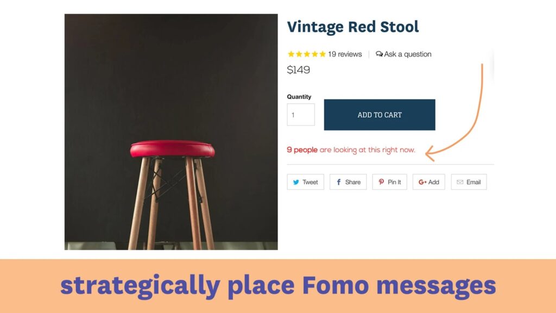Open the 19 reviews link
The width and height of the screenshot is (556, 313).
(345, 54)
